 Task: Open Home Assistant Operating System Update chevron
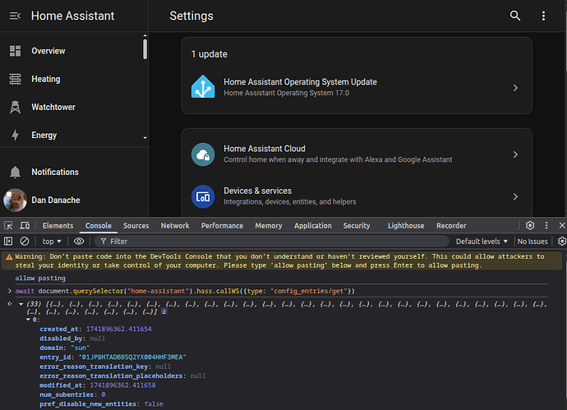(515, 88)
